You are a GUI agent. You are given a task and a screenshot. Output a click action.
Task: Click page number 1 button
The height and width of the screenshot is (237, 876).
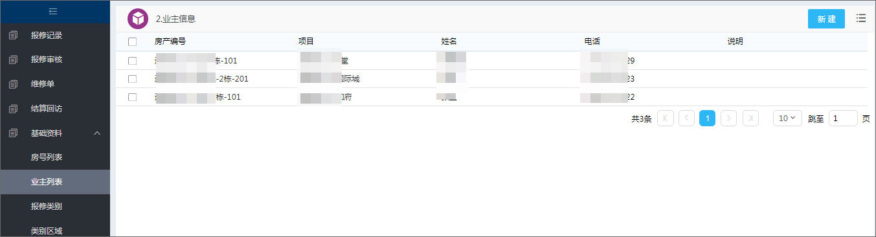tap(708, 119)
